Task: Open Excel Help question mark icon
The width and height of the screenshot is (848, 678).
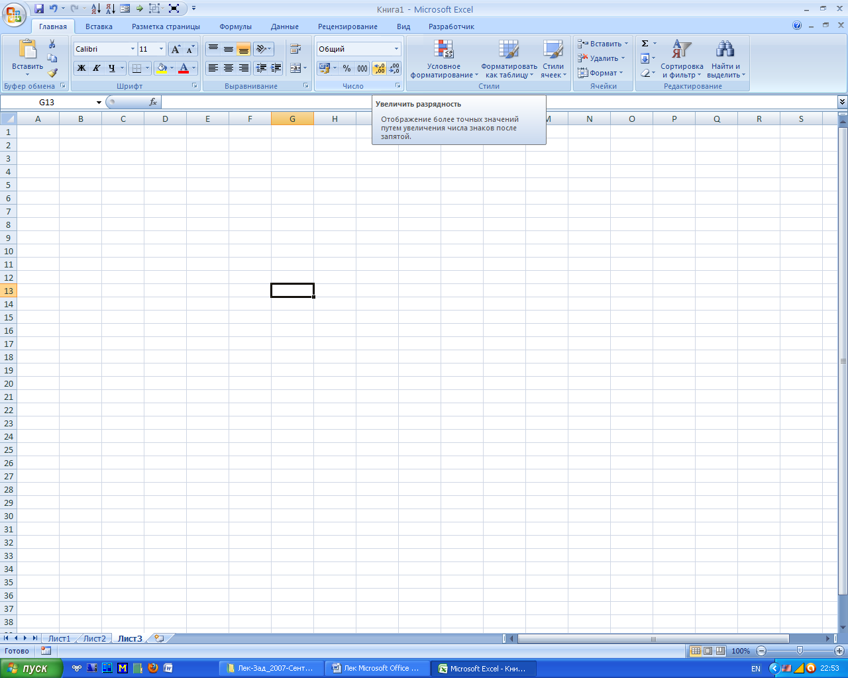Action: click(x=797, y=26)
